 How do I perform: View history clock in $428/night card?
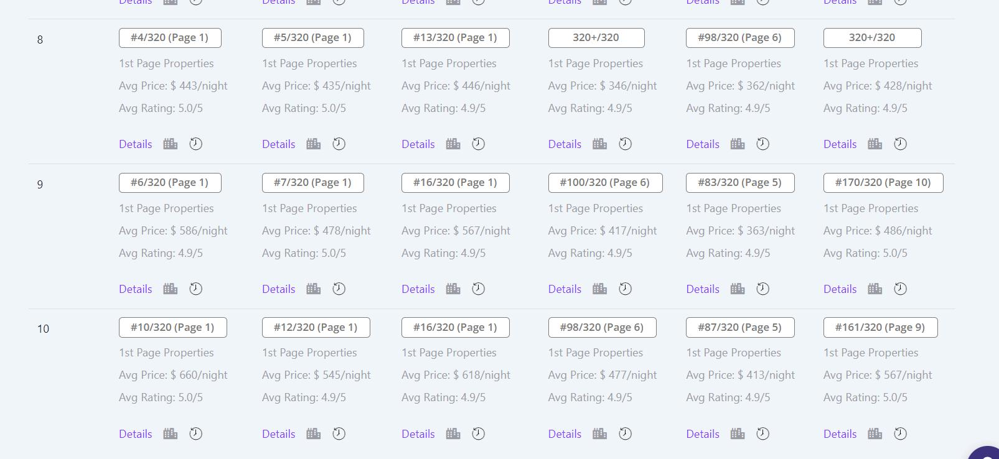pos(900,144)
